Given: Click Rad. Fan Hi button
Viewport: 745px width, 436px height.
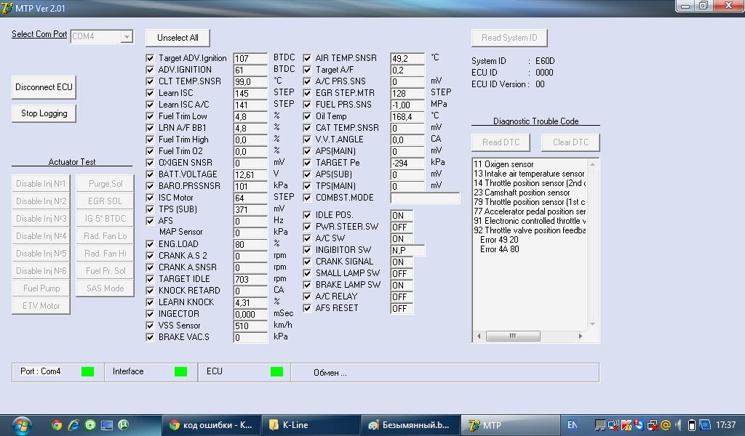Looking at the screenshot, I should 105,254.
